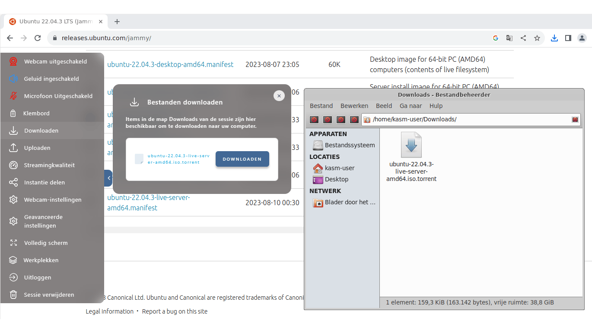This screenshot has width=592, height=333.
Task: Select Desktop in file manager locations
Action: coord(331,179)
